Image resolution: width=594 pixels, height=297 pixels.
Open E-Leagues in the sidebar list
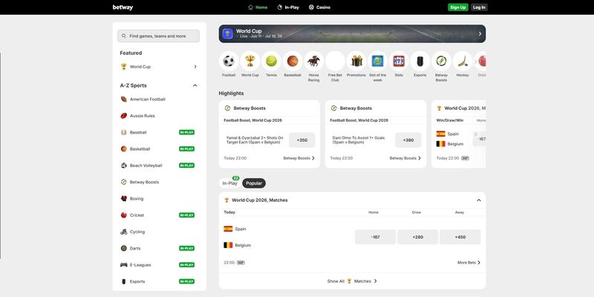[x=159, y=265]
